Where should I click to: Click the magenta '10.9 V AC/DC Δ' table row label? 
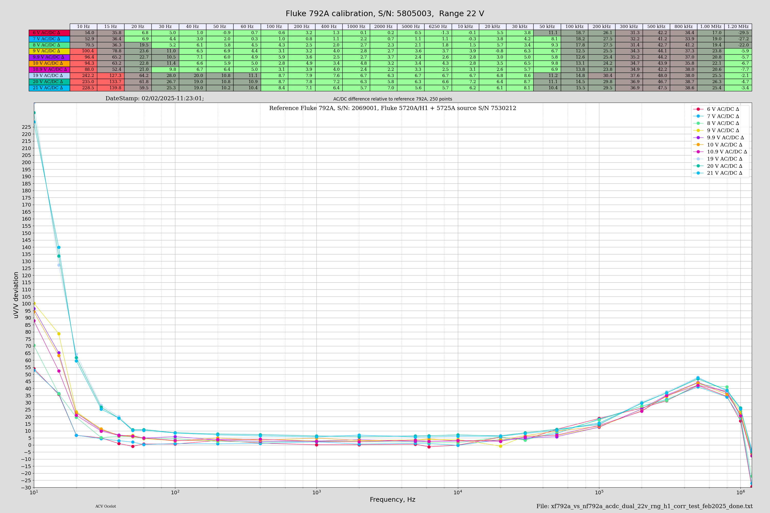[50, 69]
